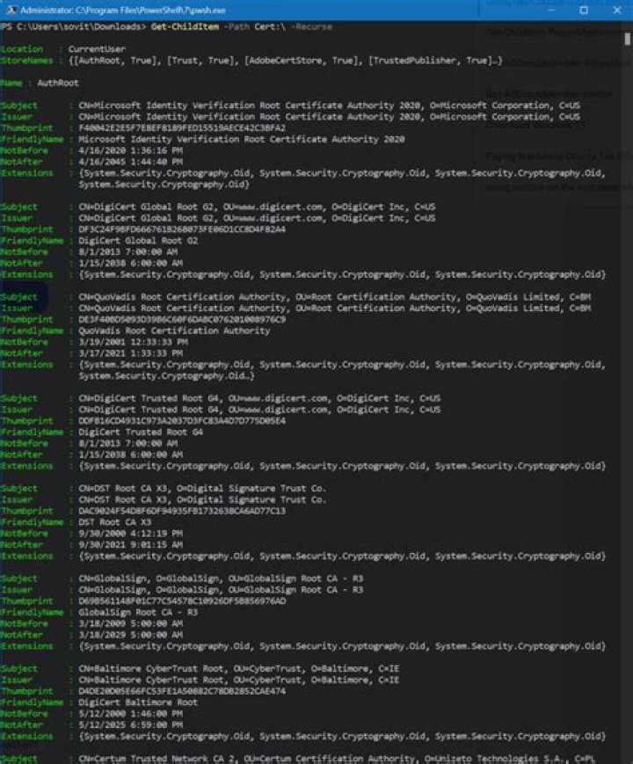Click NotAfter value '5/12/2025 6:59:00 PM'
The height and width of the screenshot is (764, 633).
131,725
